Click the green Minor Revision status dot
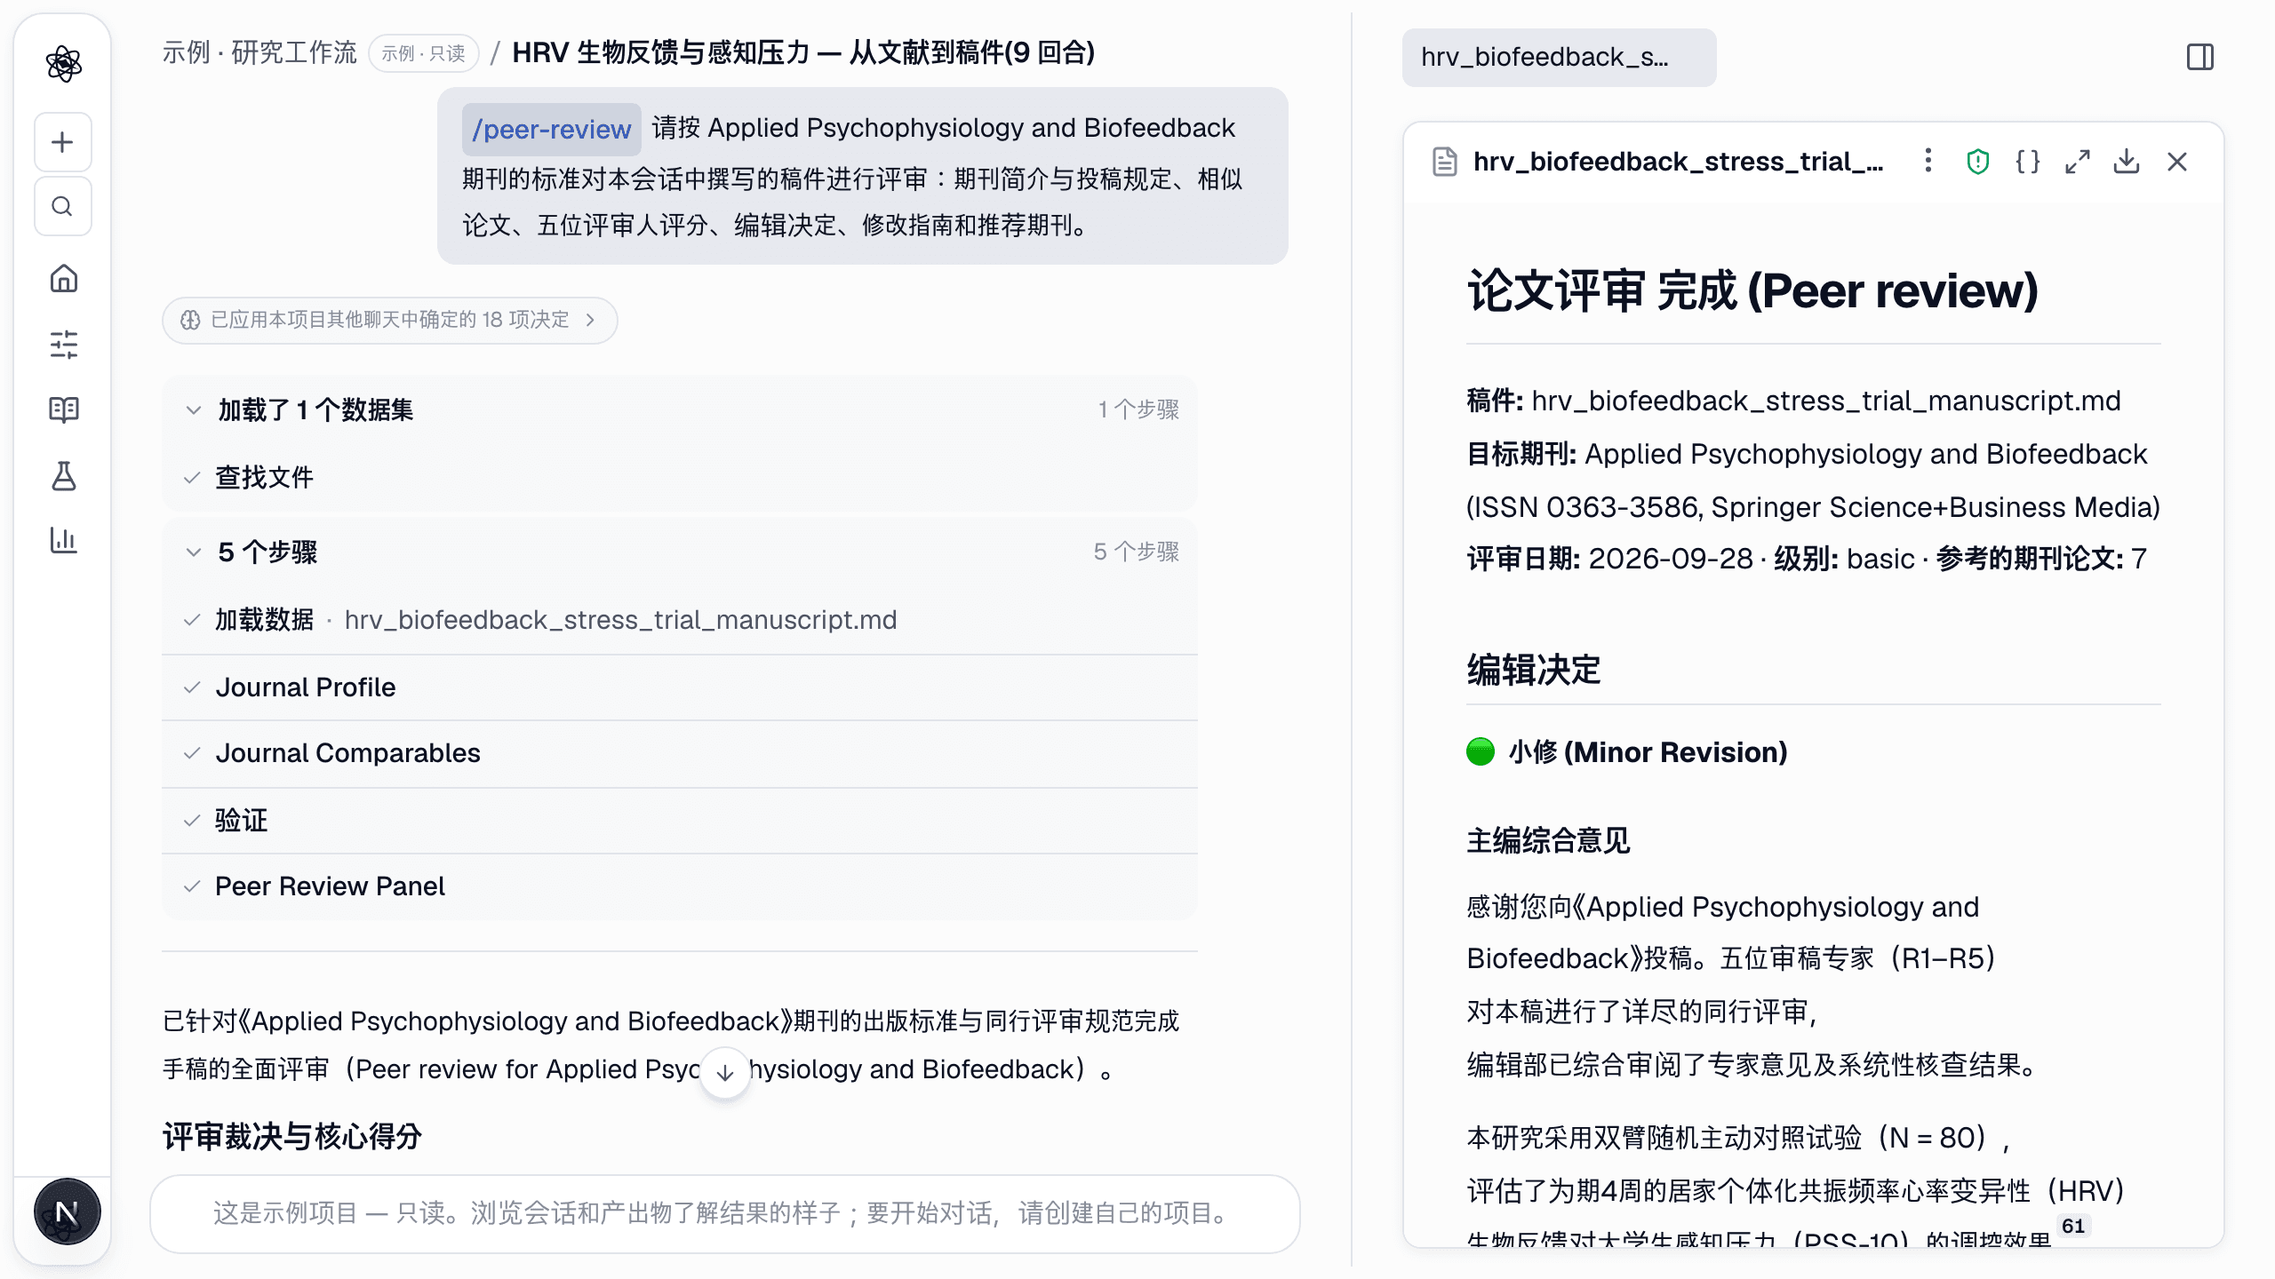 tap(1481, 751)
